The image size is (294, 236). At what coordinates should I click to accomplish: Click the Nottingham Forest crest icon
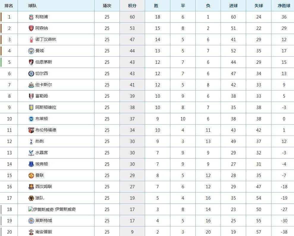(31, 40)
